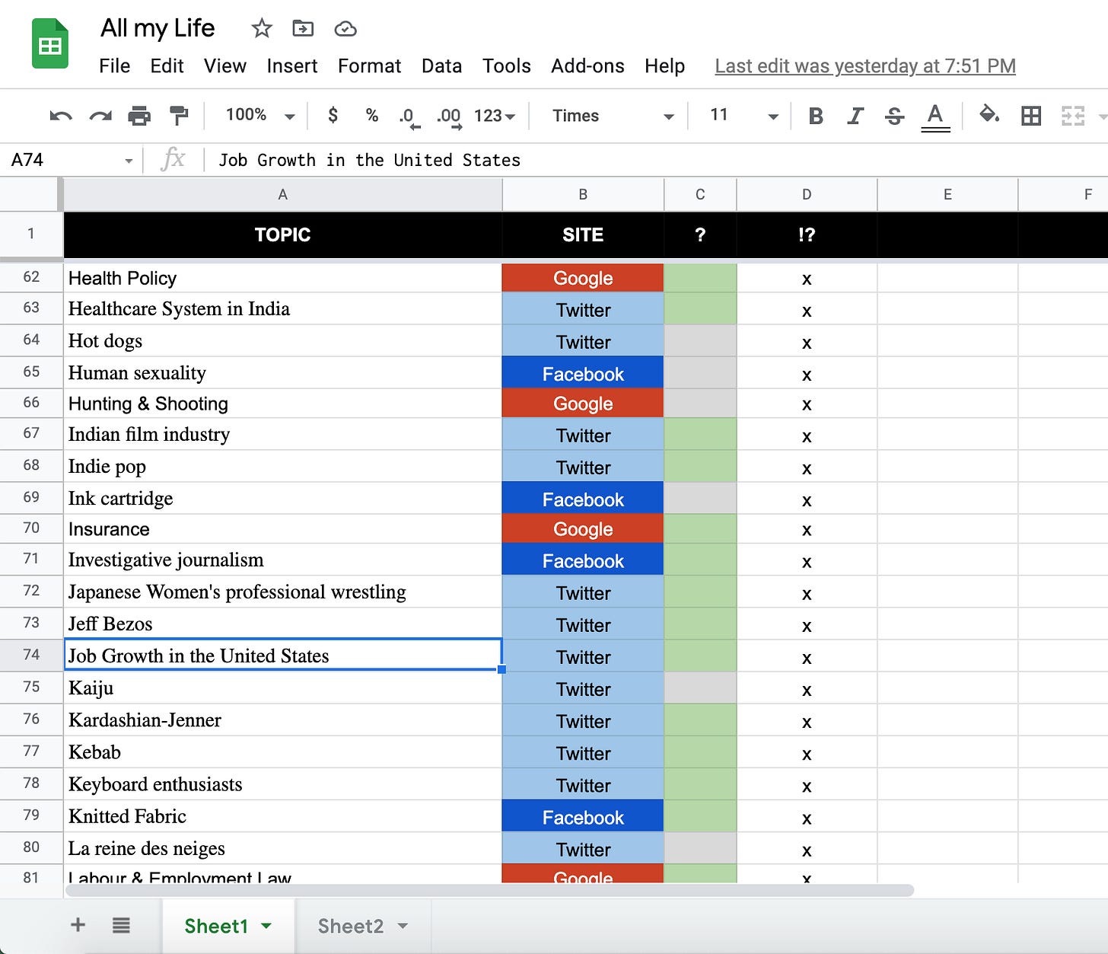Select the Hot dogs cell

click(x=282, y=341)
